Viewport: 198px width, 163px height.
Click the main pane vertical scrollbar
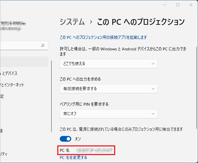(x=197, y=88)
